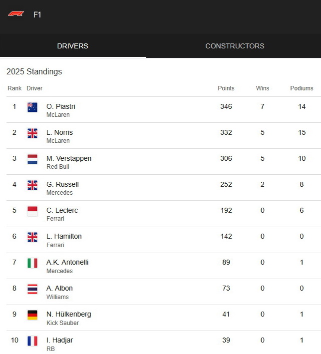Select G. Russell driver name
The width and height of the screenshot is (321, 354).
click(62, 184)
